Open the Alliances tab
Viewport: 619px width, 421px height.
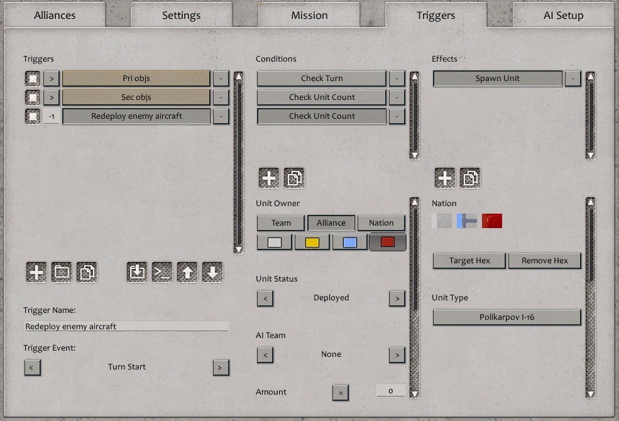coord(55,14)
